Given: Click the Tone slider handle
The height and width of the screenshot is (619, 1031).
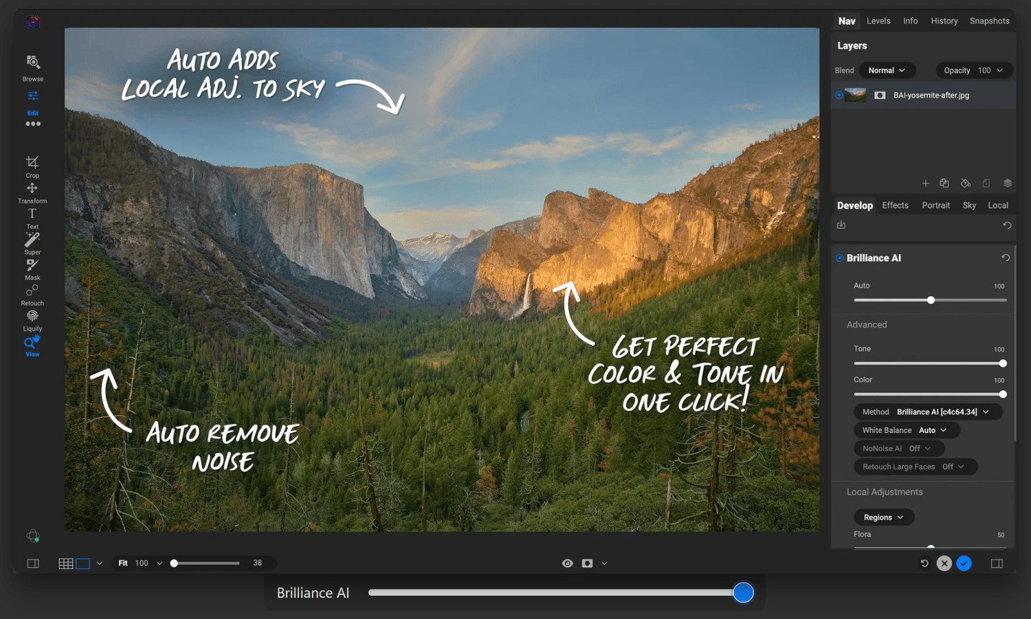Looking at the screenshot, I should coord(1003,363).
